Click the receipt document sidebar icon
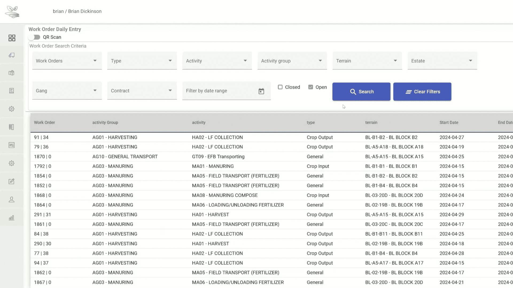The image size is (513, 288). [11, 91]
